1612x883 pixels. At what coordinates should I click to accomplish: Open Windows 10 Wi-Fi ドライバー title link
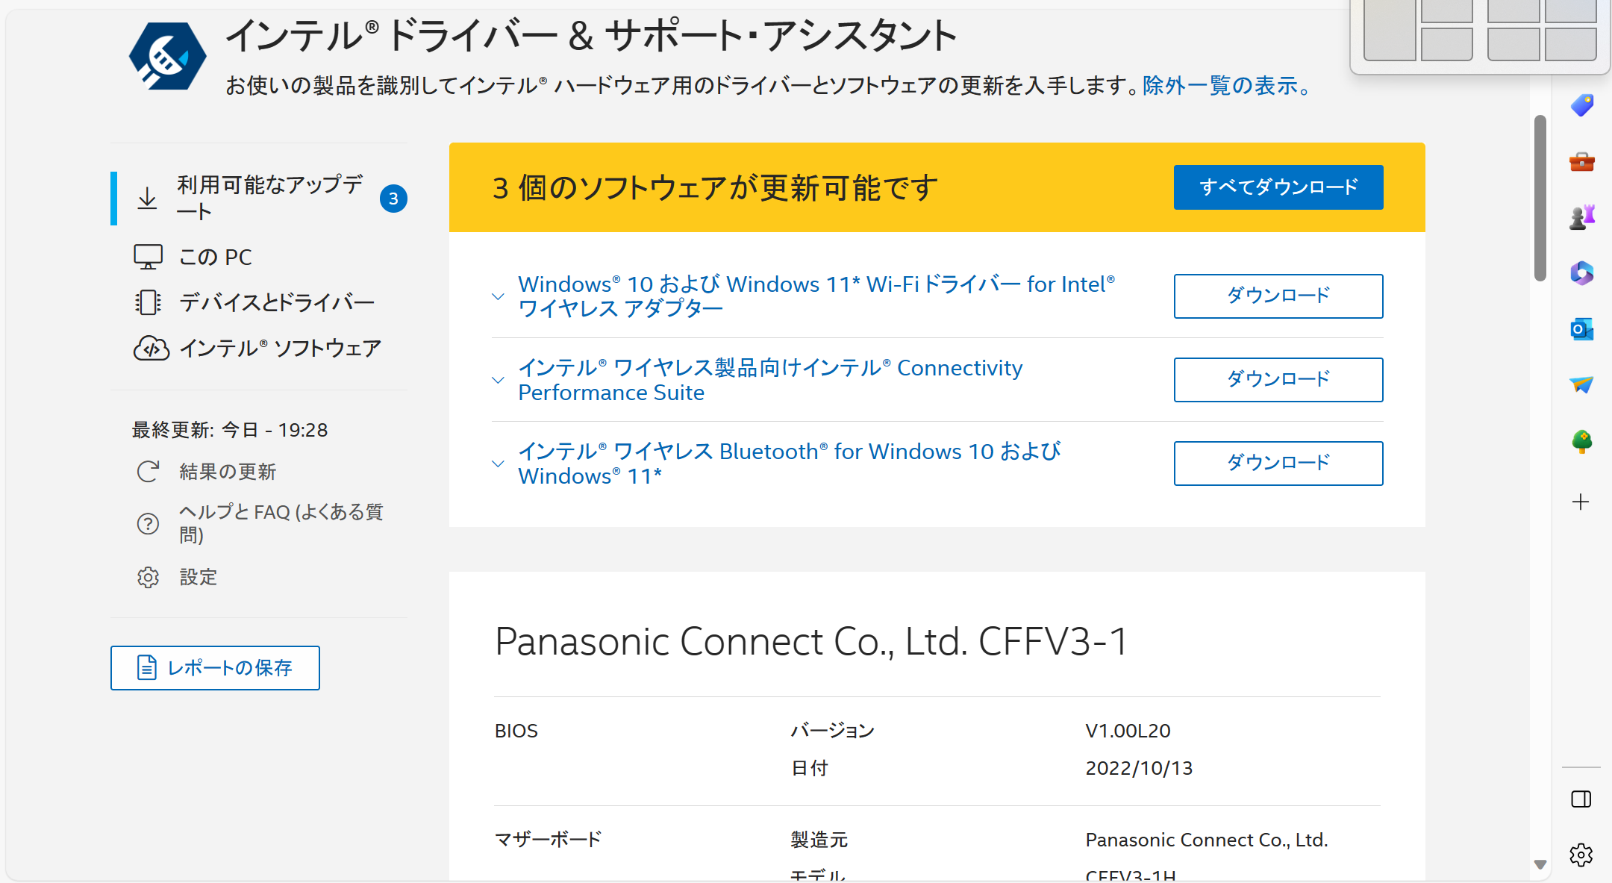(x=816, y=296)
